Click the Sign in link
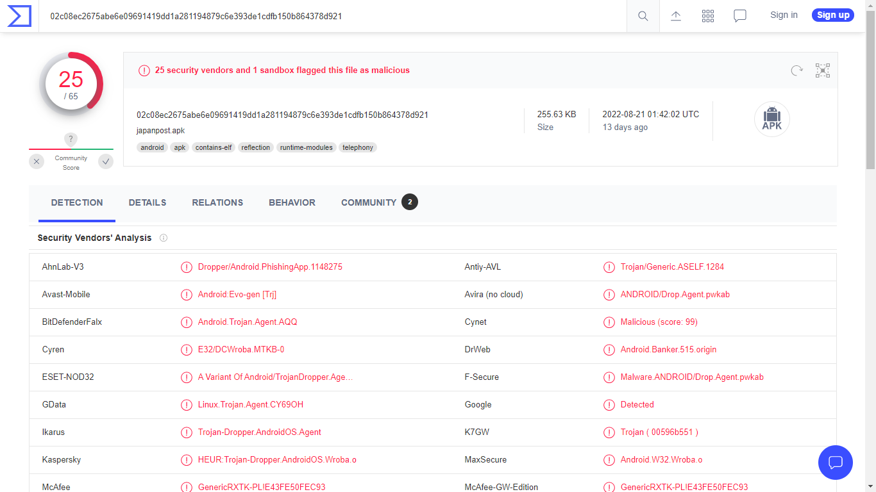This screenshot has width=876, height=492. pos(784,15)
